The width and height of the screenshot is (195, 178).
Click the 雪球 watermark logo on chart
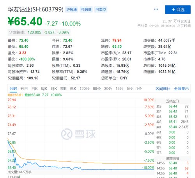(78, 134)
